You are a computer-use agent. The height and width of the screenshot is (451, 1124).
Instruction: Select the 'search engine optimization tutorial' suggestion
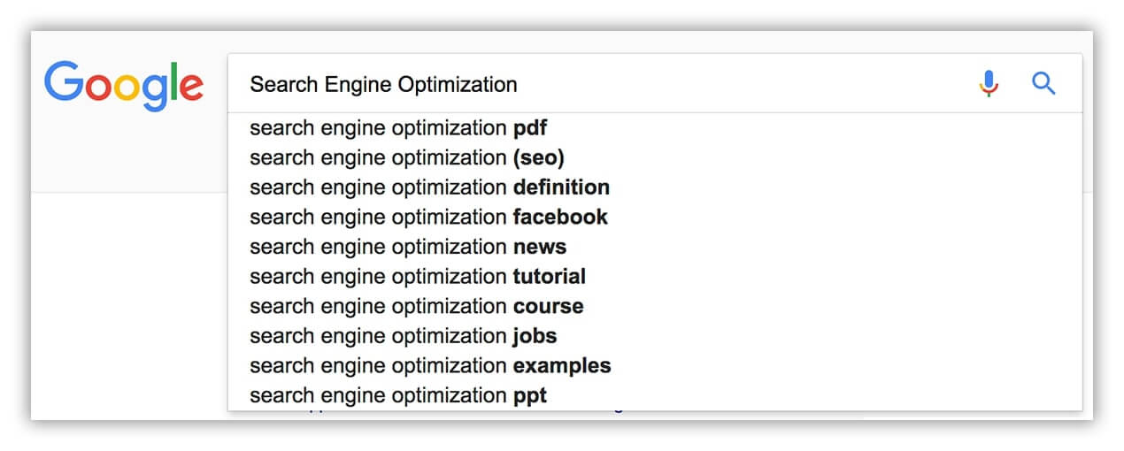point(655,277)
